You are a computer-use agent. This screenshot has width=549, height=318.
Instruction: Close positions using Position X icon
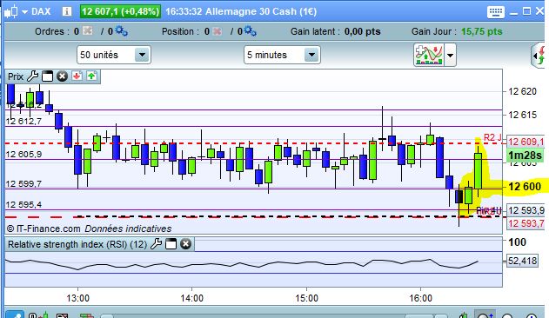[x=218, y=31]
